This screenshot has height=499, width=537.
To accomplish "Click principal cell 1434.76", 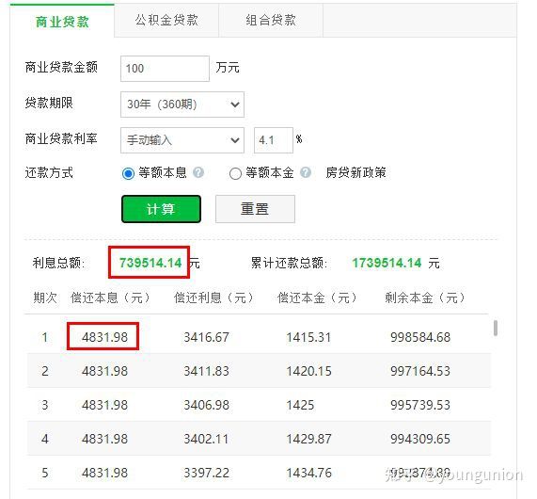I will tap(308, 473).
